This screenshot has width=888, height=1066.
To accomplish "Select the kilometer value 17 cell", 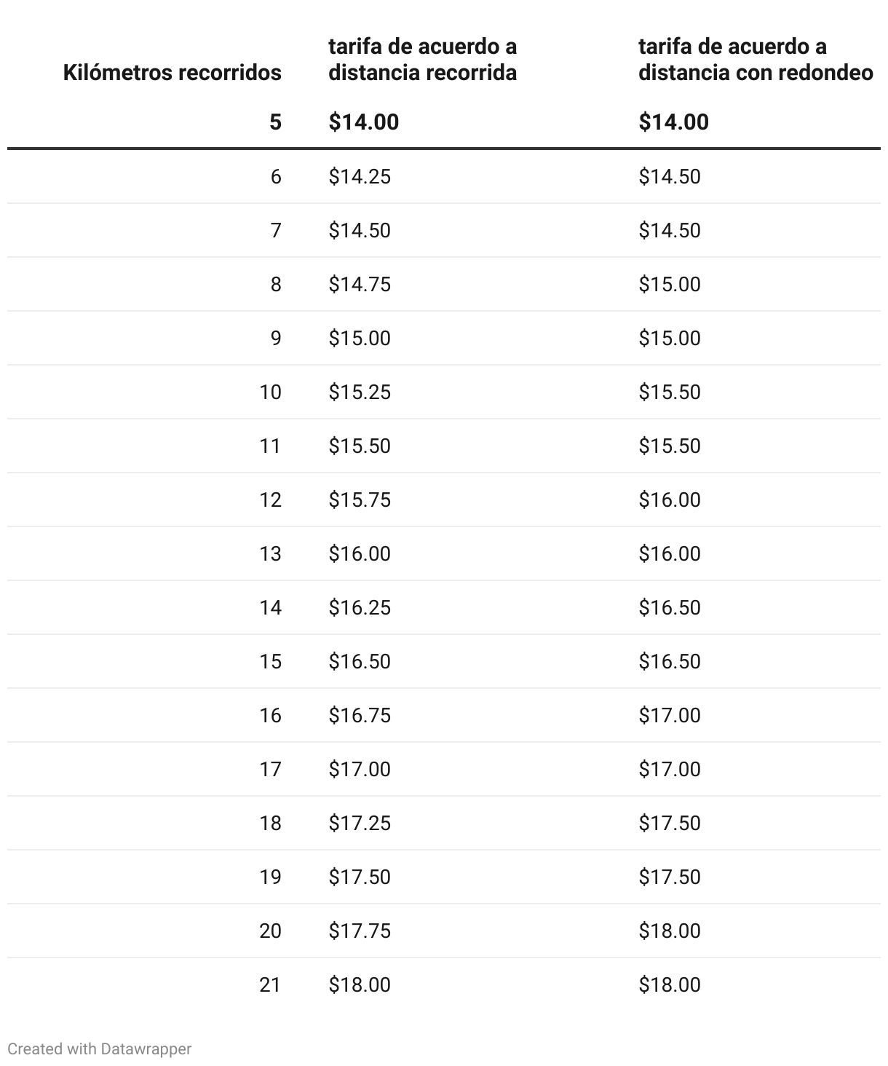I will (x=270, y=769).
